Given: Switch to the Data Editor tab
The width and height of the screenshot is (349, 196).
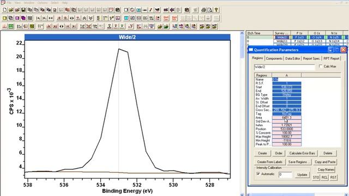Looking at the screenshot, I should point(293,58).
